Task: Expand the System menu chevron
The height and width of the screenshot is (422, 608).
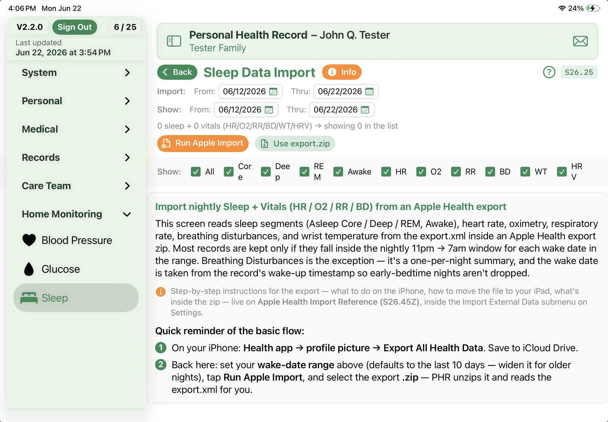Action: (127, 72)
